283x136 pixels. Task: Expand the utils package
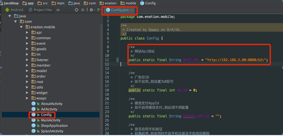tap(27, 87)
